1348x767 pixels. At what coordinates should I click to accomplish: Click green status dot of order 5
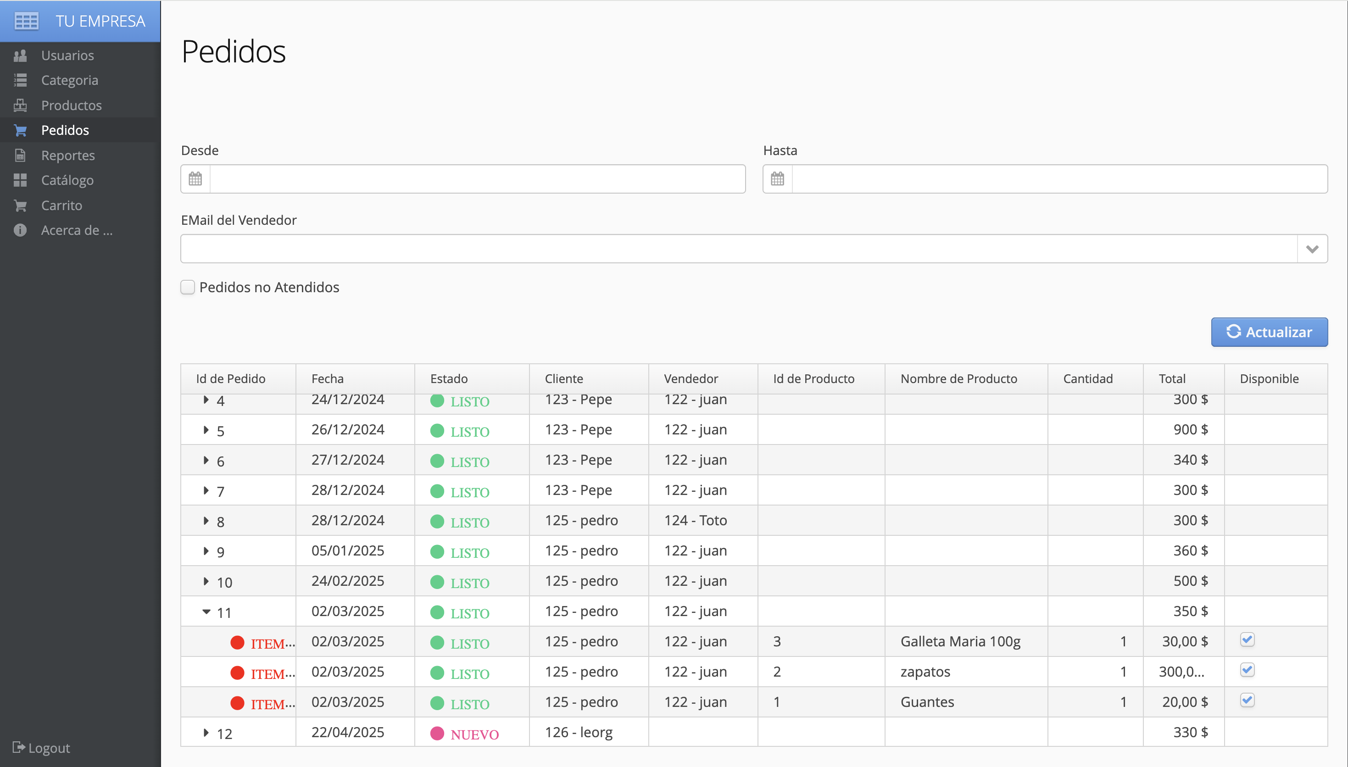pyautogui.click(x=437, y=431)
